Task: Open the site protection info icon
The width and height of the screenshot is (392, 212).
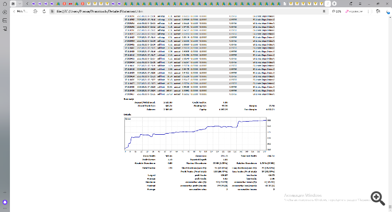Action: coord(35,11)
